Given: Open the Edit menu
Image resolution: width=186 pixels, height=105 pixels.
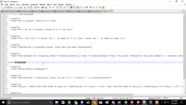Looking at the screenshot, I should point(7,5).
